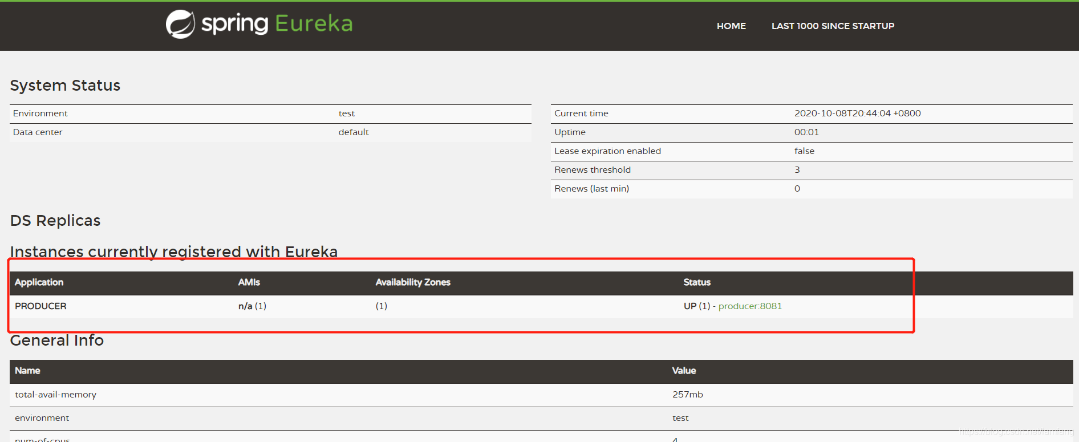
Task: Click 'Instances currently registered with Eureka' heading
Action: coord(174,252)
